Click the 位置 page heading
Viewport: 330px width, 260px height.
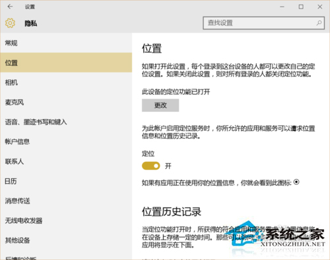click(x=152, y=48)
